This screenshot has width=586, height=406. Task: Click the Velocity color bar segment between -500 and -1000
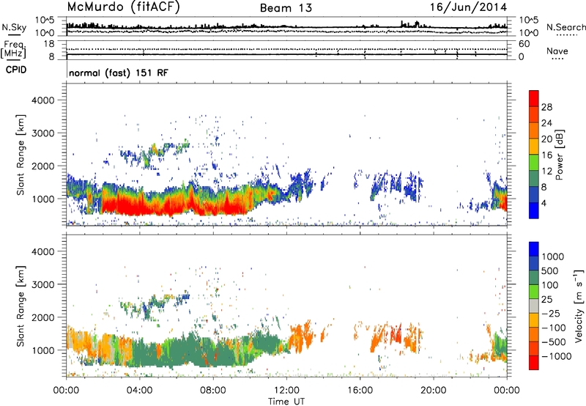(x=534, y=348)
